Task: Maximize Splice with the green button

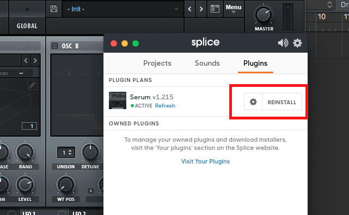Action: coord(136,43)
